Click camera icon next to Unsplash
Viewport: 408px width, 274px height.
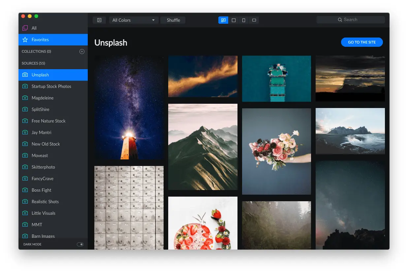tap(25, 75)
